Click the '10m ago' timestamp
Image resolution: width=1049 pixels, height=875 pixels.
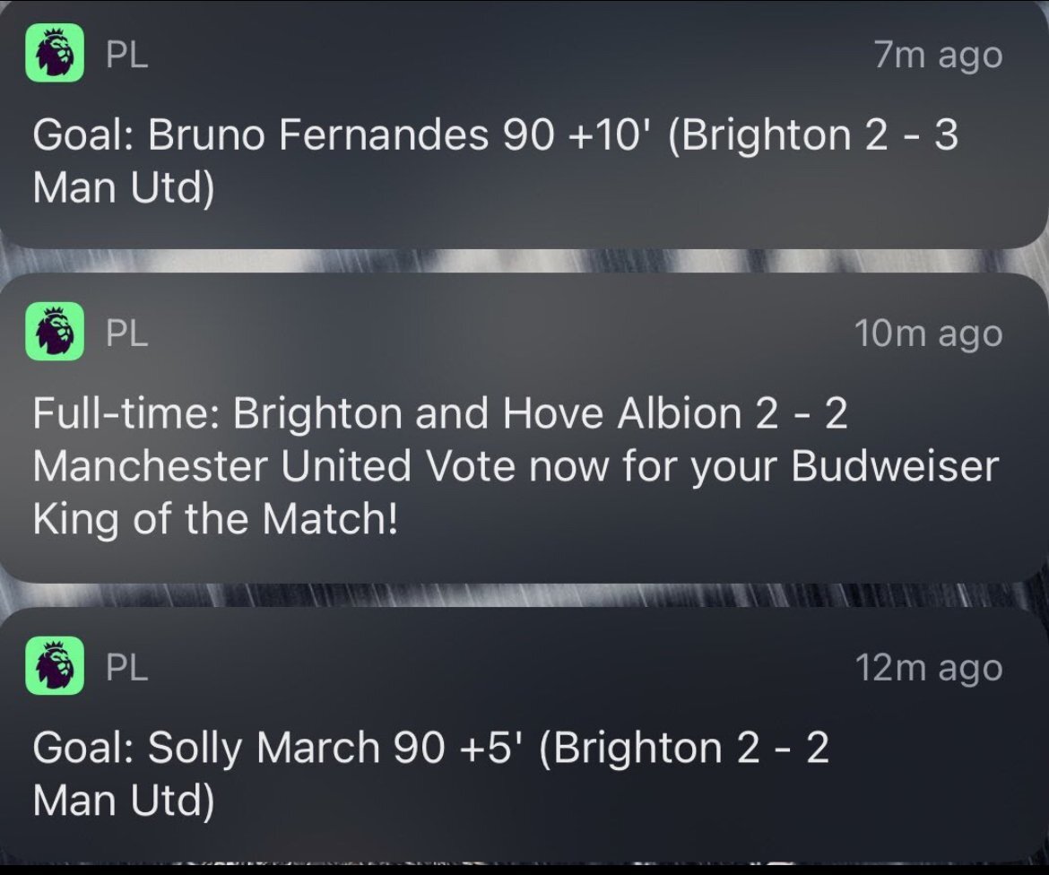pos(928,334)
